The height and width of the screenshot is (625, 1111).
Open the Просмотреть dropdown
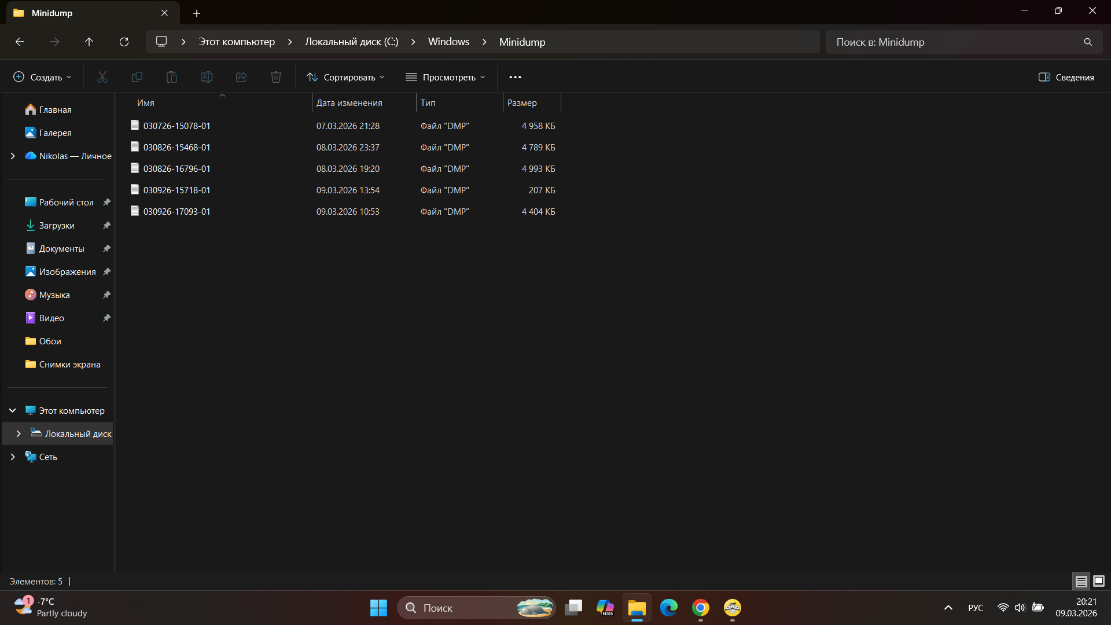(x=445, y=77)
